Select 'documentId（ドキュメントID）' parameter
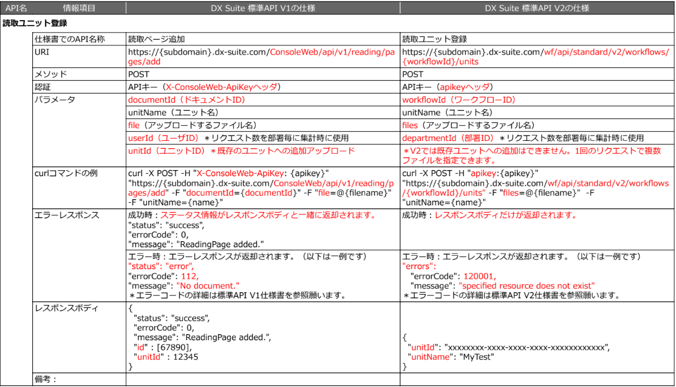Viewport: 676px width, 387px height. coord(186,100)
